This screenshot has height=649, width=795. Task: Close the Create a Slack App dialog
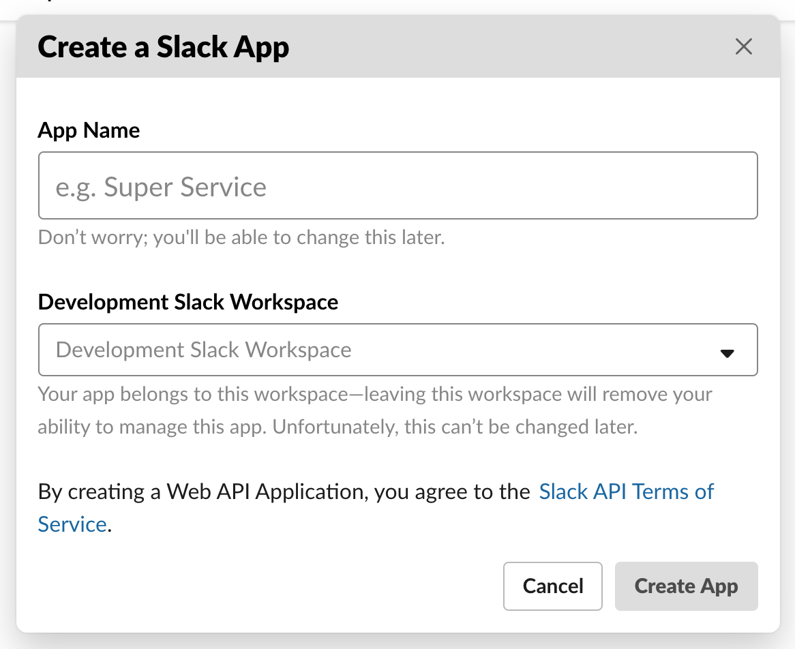click(743, 47)
